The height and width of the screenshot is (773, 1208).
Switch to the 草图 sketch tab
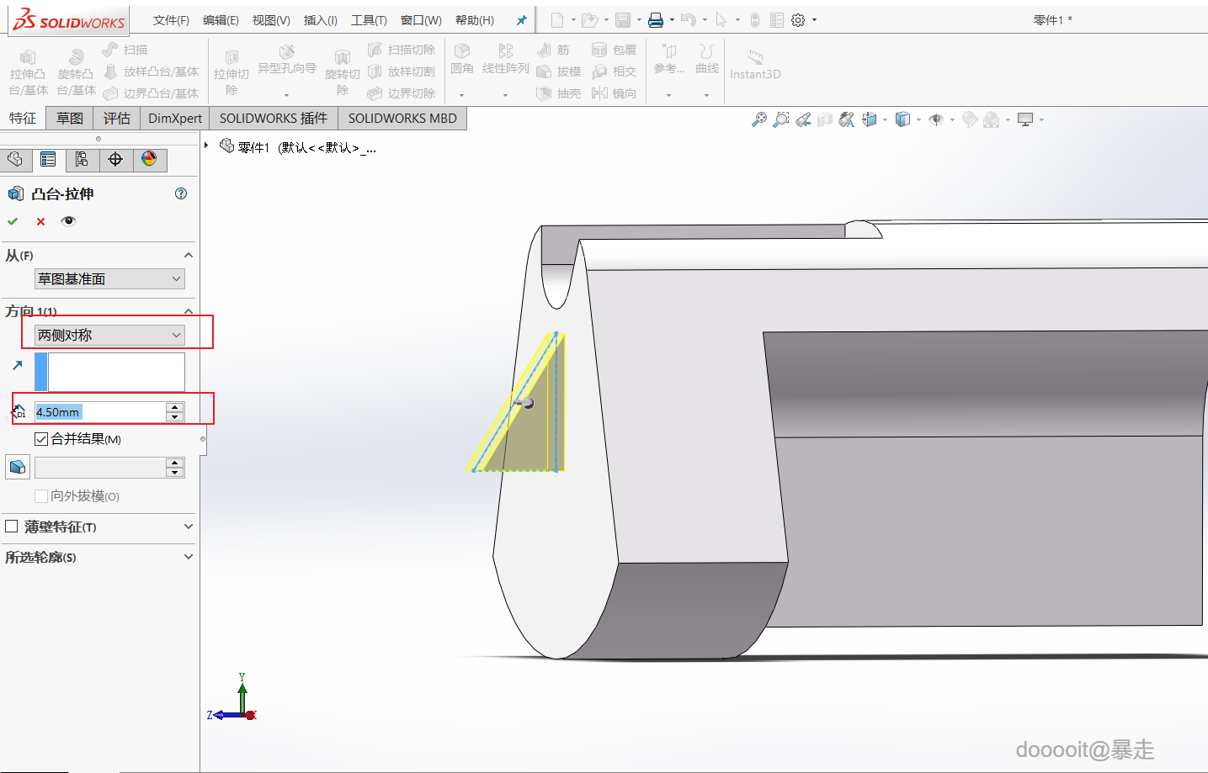[x=70, y=119]
